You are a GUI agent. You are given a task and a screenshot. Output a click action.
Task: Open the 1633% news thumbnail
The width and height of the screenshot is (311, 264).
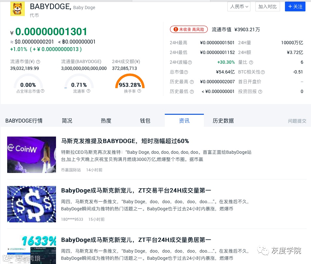tap(32, 250)
